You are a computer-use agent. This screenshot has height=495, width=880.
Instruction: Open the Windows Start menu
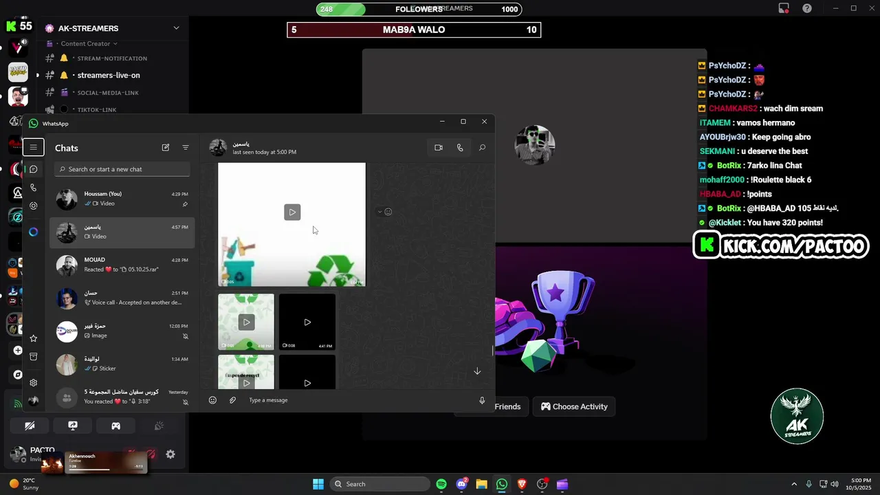[x=318, y=484]
